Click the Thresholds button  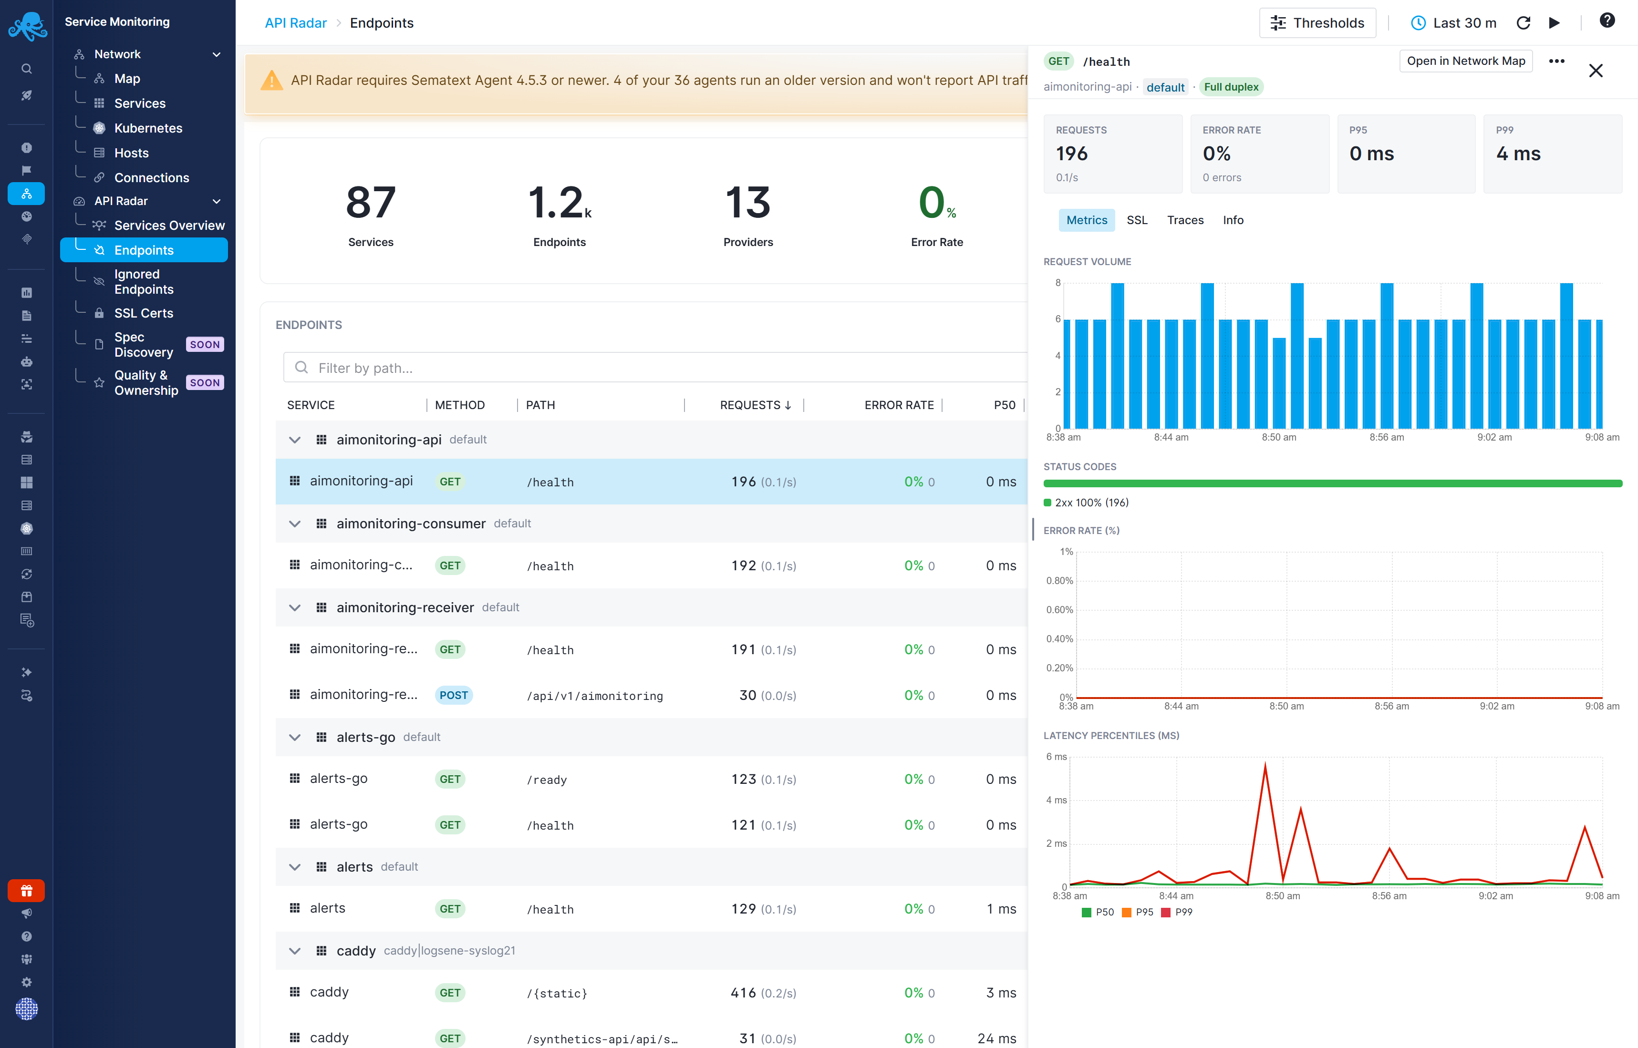pyautogui.click(x=1317, y=23)
